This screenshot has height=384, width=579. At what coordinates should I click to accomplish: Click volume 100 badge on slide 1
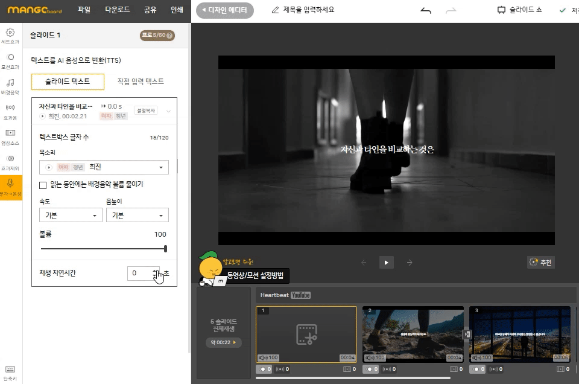pos(268,357)
